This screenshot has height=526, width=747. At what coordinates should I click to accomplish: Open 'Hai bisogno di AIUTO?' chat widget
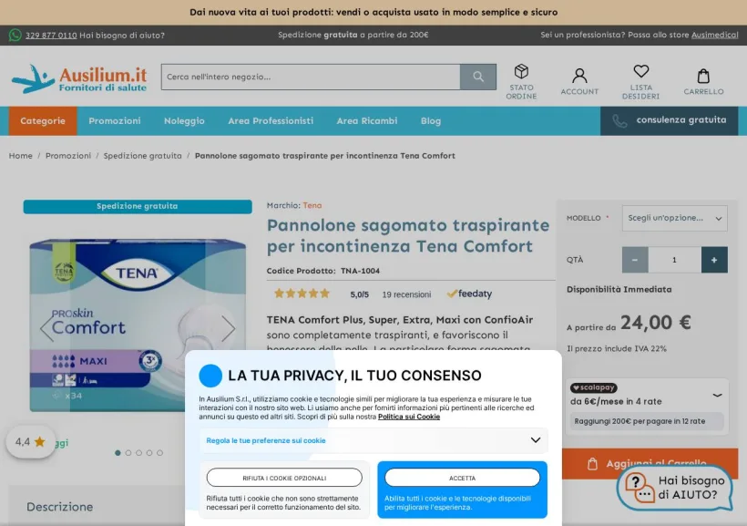tap(675, 489)
